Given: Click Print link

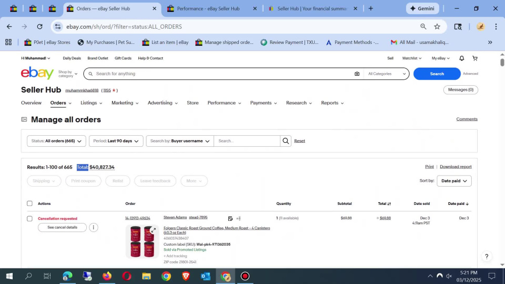Looking at the screenshot, I should (429, 166).
